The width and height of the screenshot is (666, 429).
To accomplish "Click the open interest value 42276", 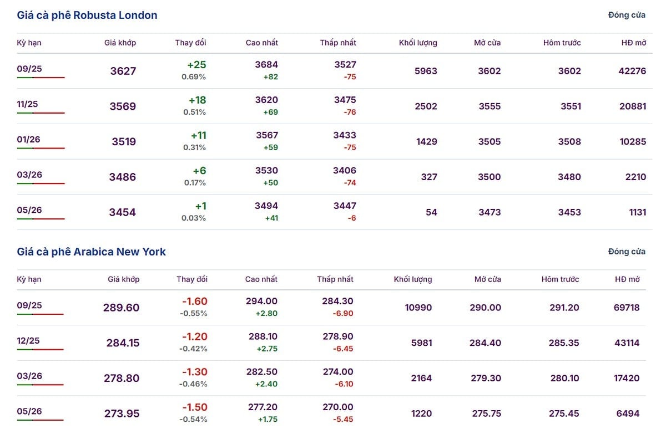I will point(633,71).
